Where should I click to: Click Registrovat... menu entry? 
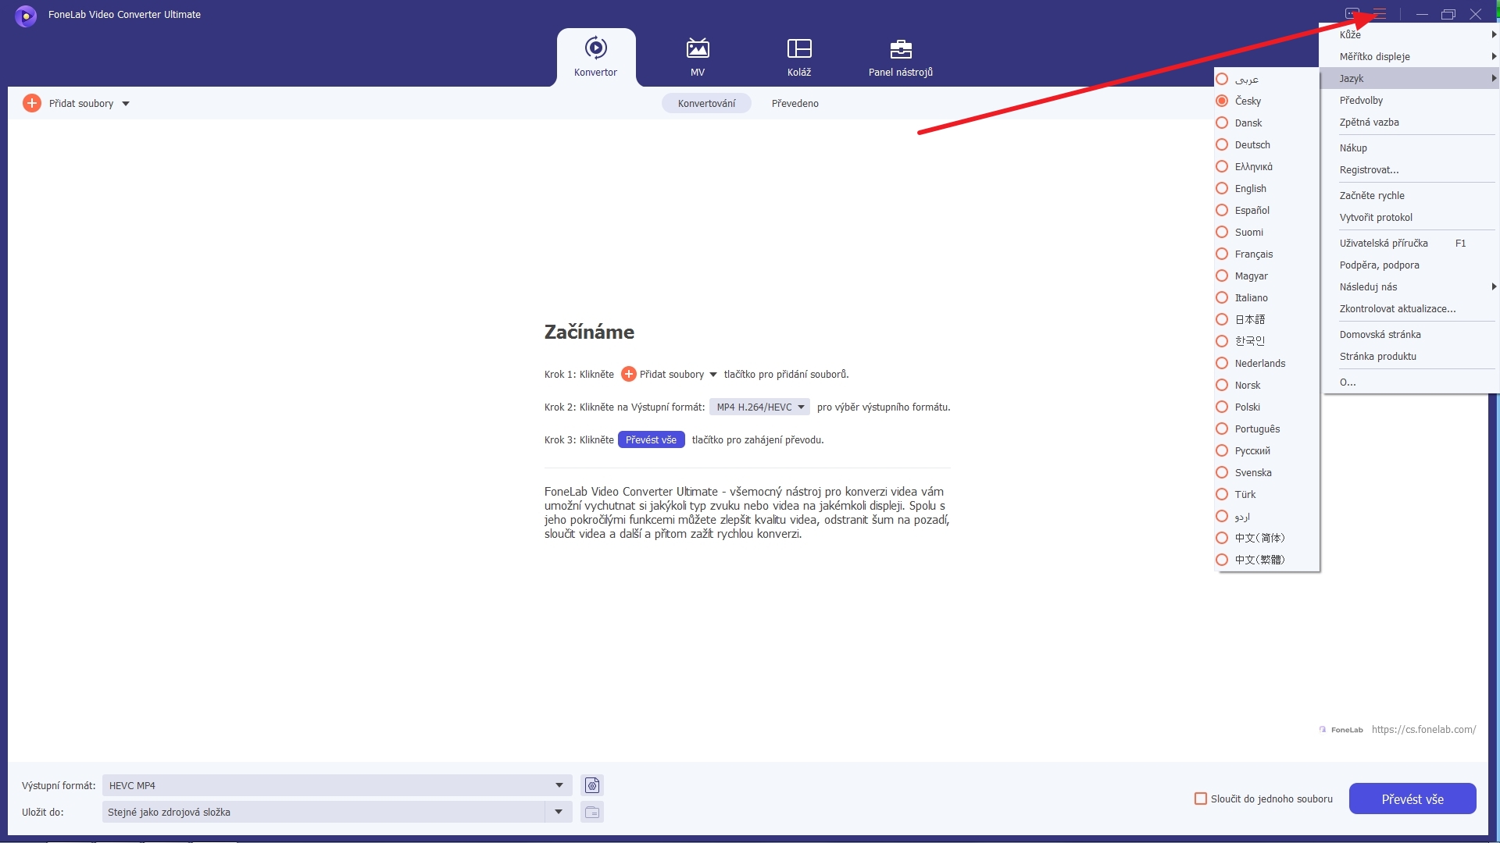tap(1410, 169)
